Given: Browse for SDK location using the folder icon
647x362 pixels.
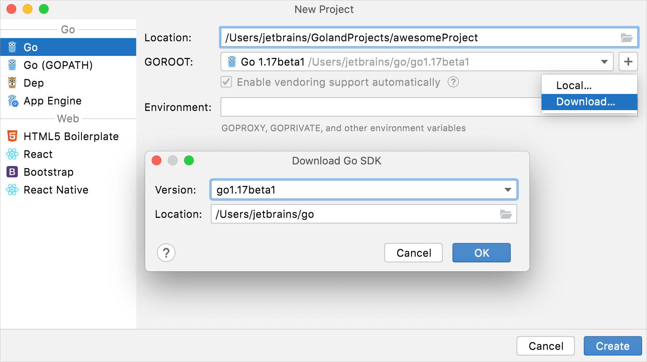Looking at the screenshot, I should tap(506, 214).
